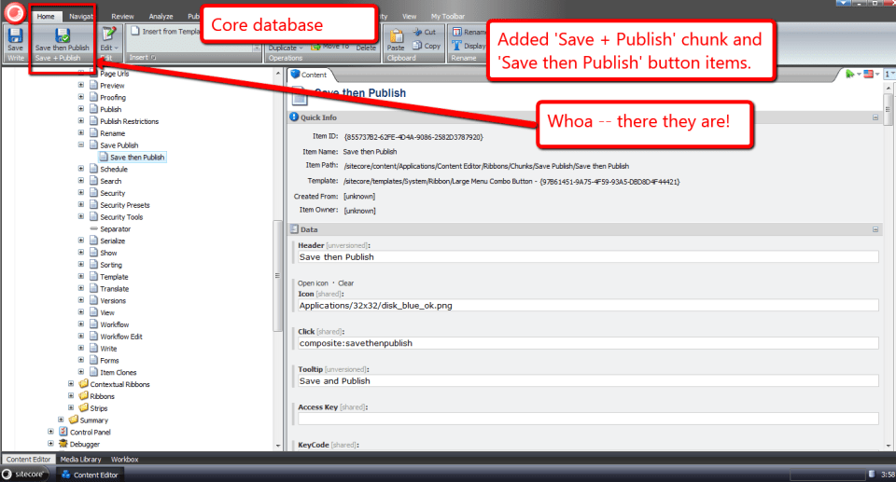
Task: Click the Header input field
Action: click(x=588, y=257)
